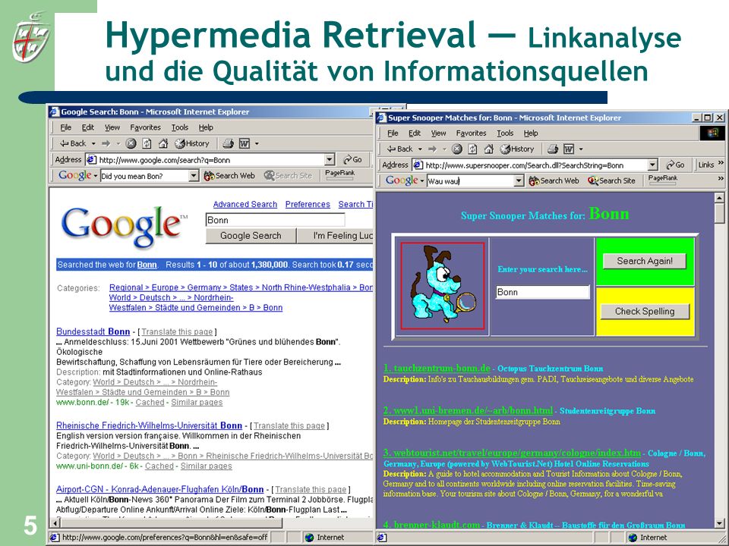
Task: Stop page loading in Google Search window
Action: pyautogui.click(x=131, y=143)
